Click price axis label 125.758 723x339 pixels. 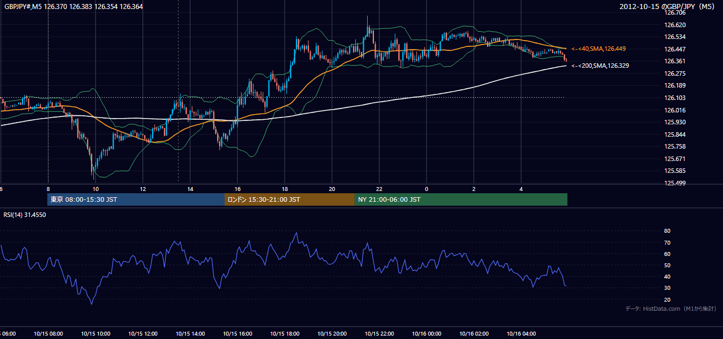675,146
